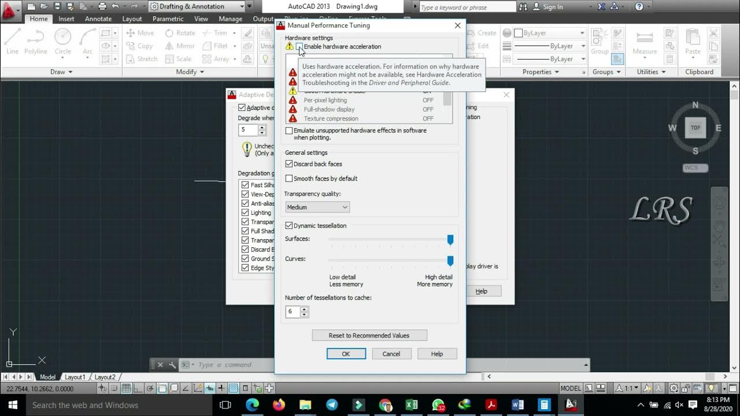Switch to Layout1 tab

[75, 377]
